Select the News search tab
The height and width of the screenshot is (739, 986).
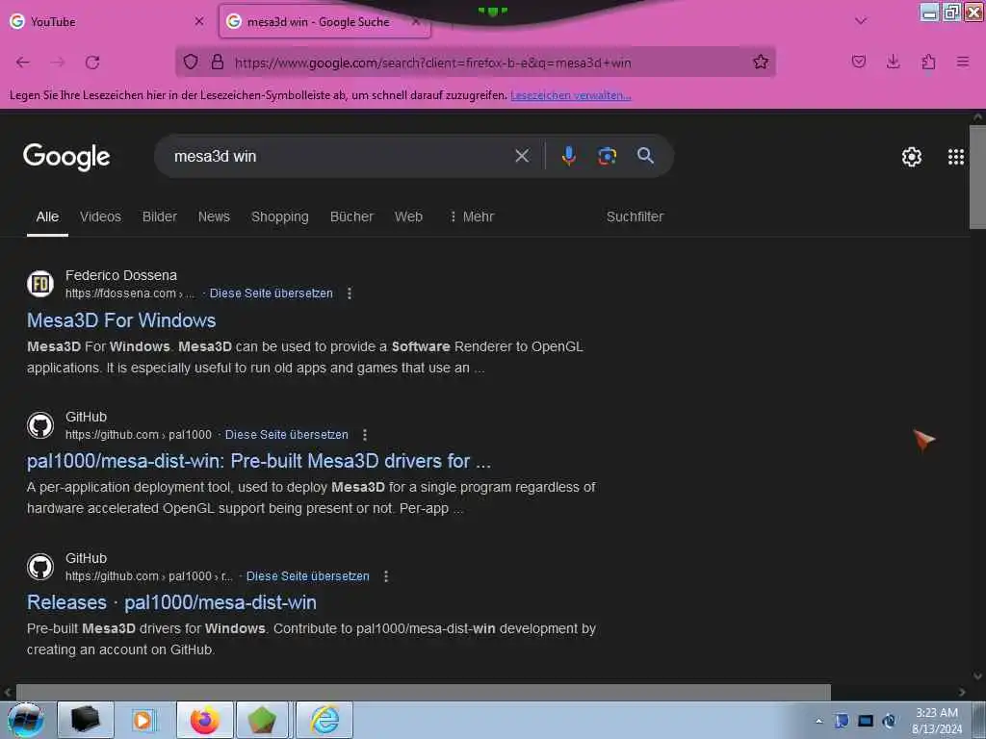[214, 217]
